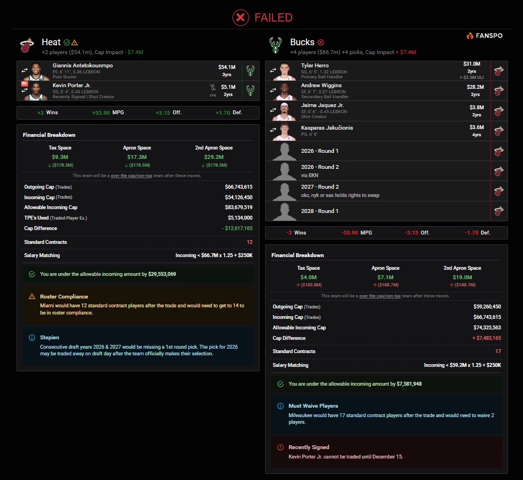This screenshot has width=523, height=480.
Task: Click the Bucks logo on Kevin Porter Jr. row
Action: pyautogui.click(x=250, y=90)
